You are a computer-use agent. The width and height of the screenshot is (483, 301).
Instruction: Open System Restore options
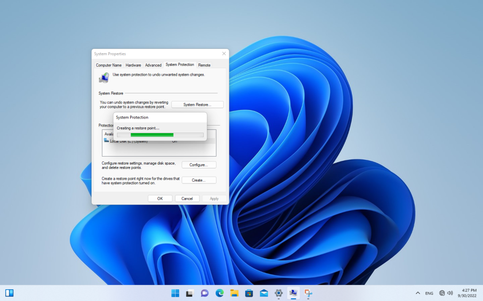(x=197, y=104)
